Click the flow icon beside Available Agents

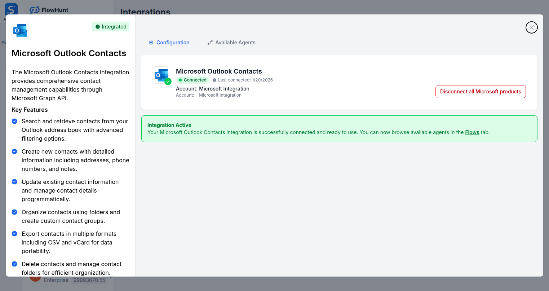click(210, 42)
